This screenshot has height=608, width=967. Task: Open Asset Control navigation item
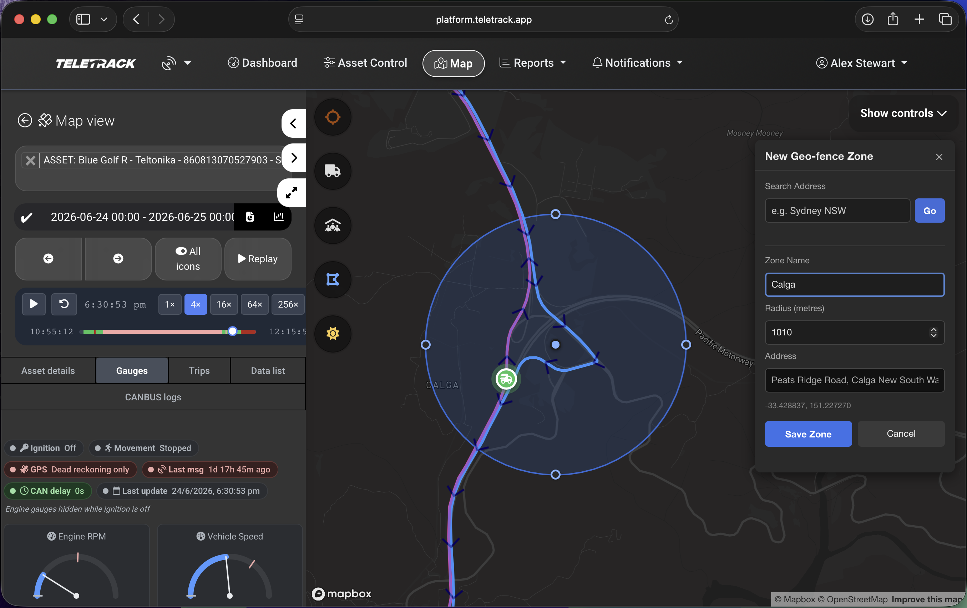pyautogui.click(x=365, y=63)
